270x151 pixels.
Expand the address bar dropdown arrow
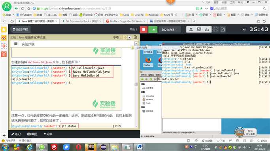(206, 8)
